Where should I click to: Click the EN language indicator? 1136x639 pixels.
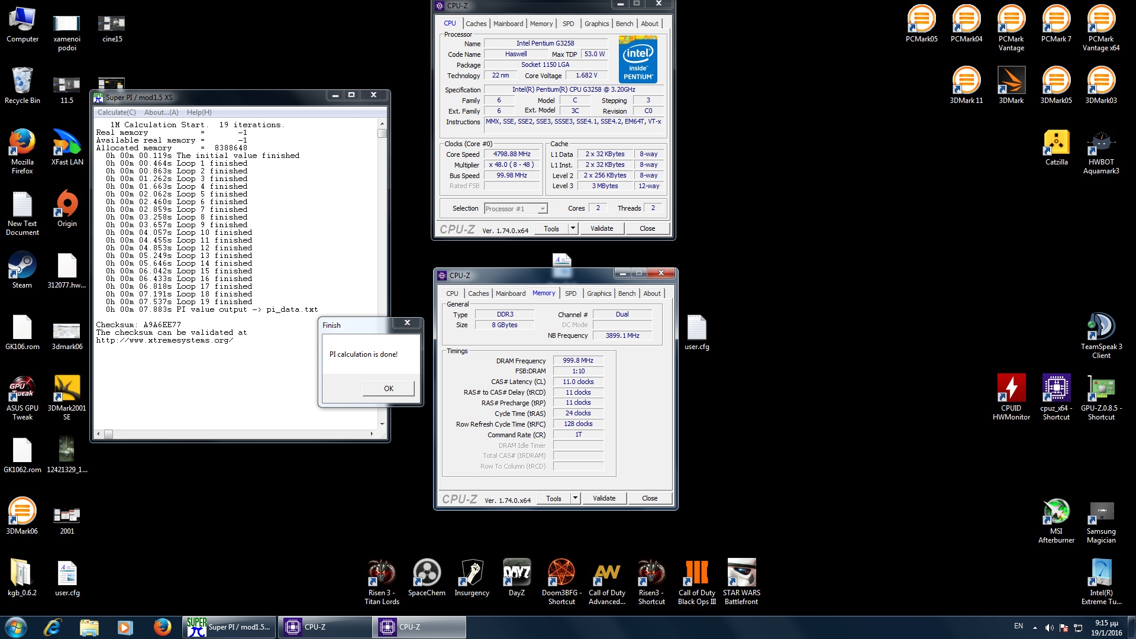coord(1018,626)
